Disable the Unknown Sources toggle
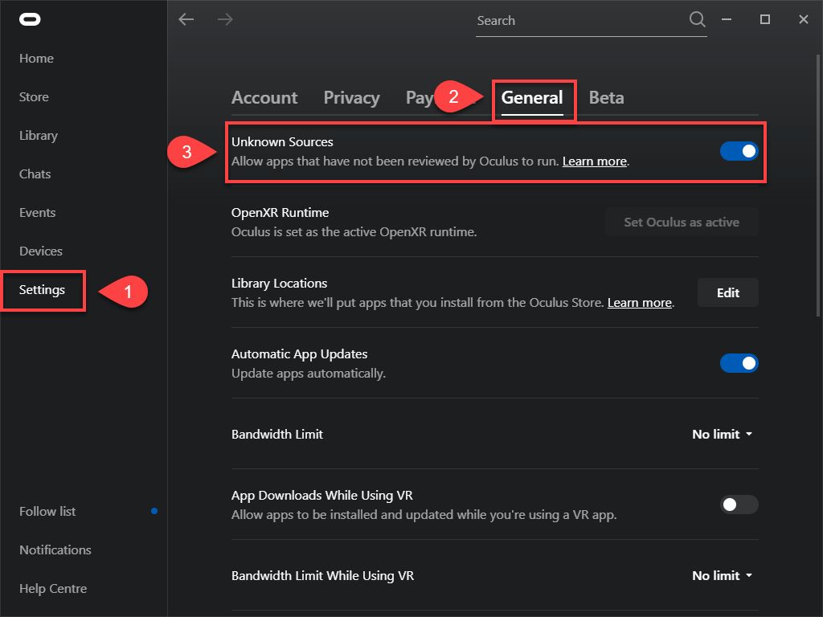Viewport: 823px width, 617px height. pos(739,151)
